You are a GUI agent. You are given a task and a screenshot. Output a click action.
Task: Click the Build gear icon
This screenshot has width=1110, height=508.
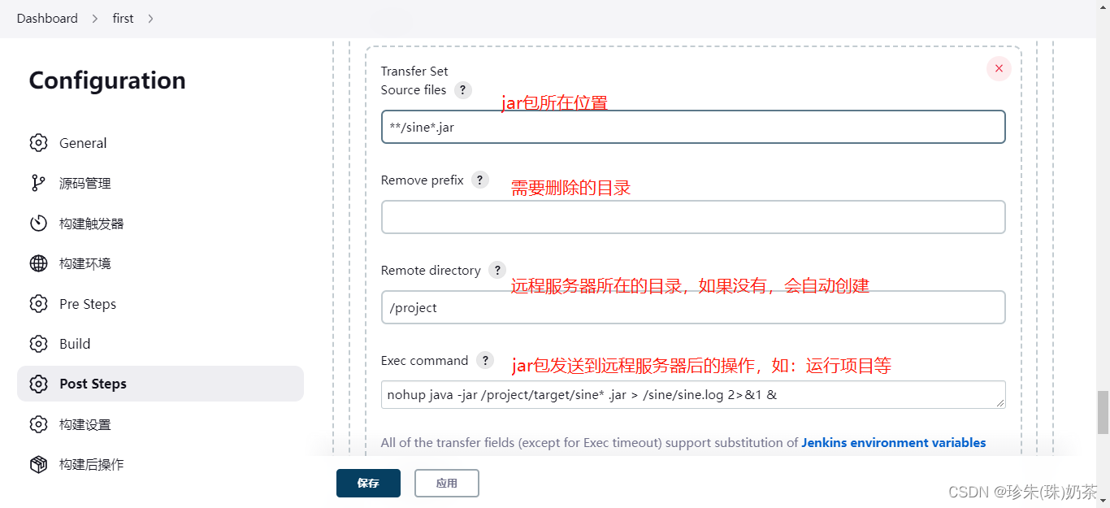(38, 344)
